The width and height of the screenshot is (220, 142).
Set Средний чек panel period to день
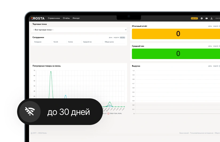click(x=210, y=46)
